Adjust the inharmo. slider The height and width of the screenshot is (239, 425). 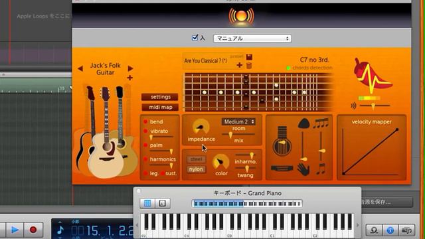point(245,155)
